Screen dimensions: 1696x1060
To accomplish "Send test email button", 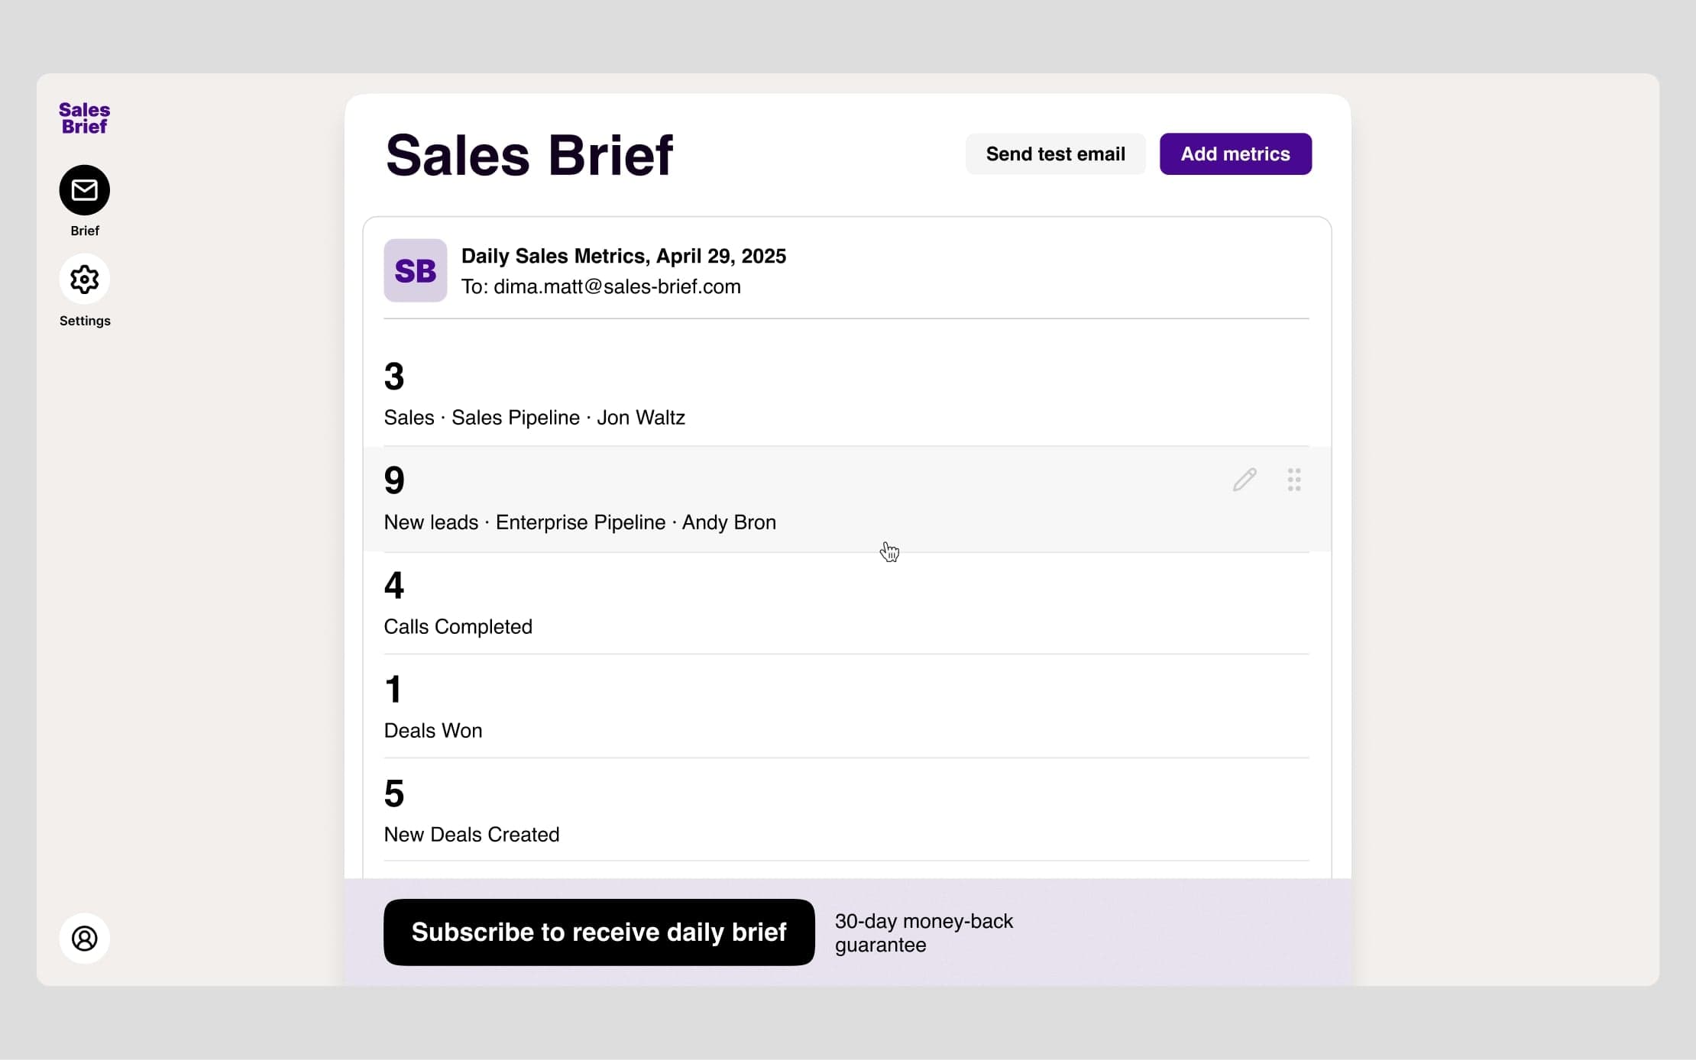I will 1055,154.
